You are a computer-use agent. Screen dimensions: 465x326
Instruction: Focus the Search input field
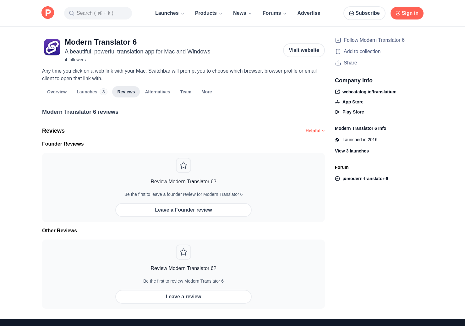[98, 13]
